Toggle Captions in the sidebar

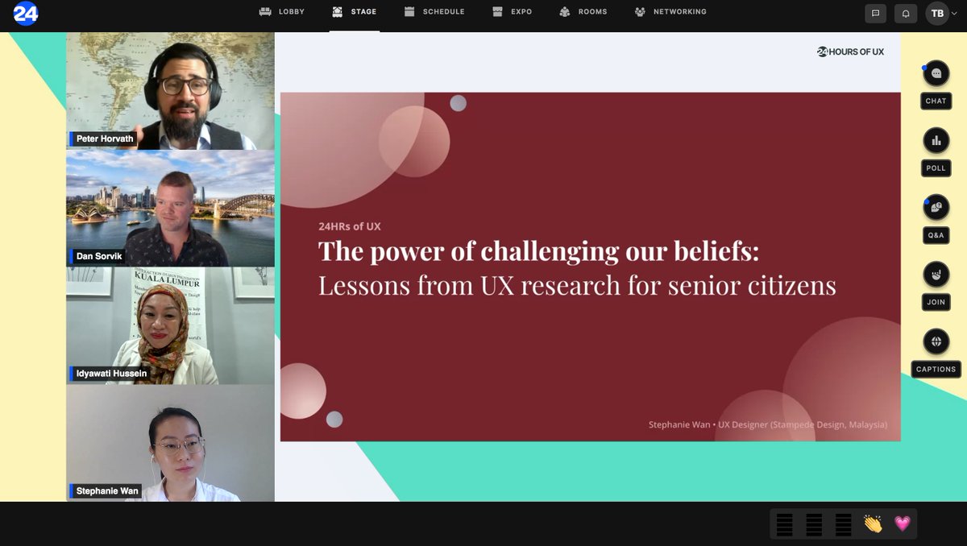(x=936, y=354)
